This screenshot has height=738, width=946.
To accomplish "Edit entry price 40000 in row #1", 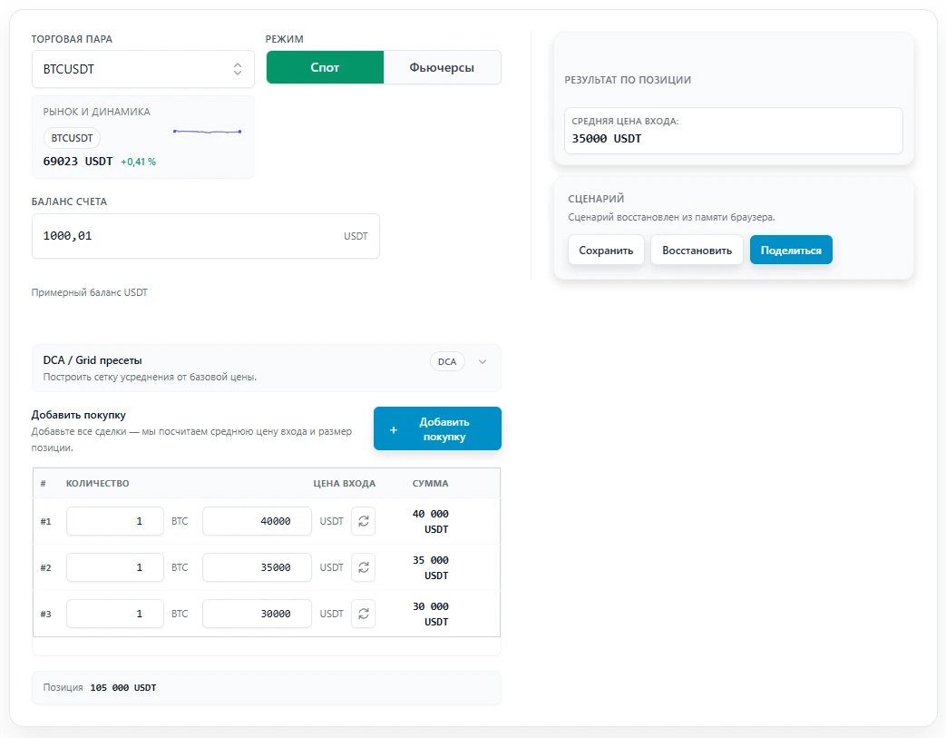I will point(257,521).
